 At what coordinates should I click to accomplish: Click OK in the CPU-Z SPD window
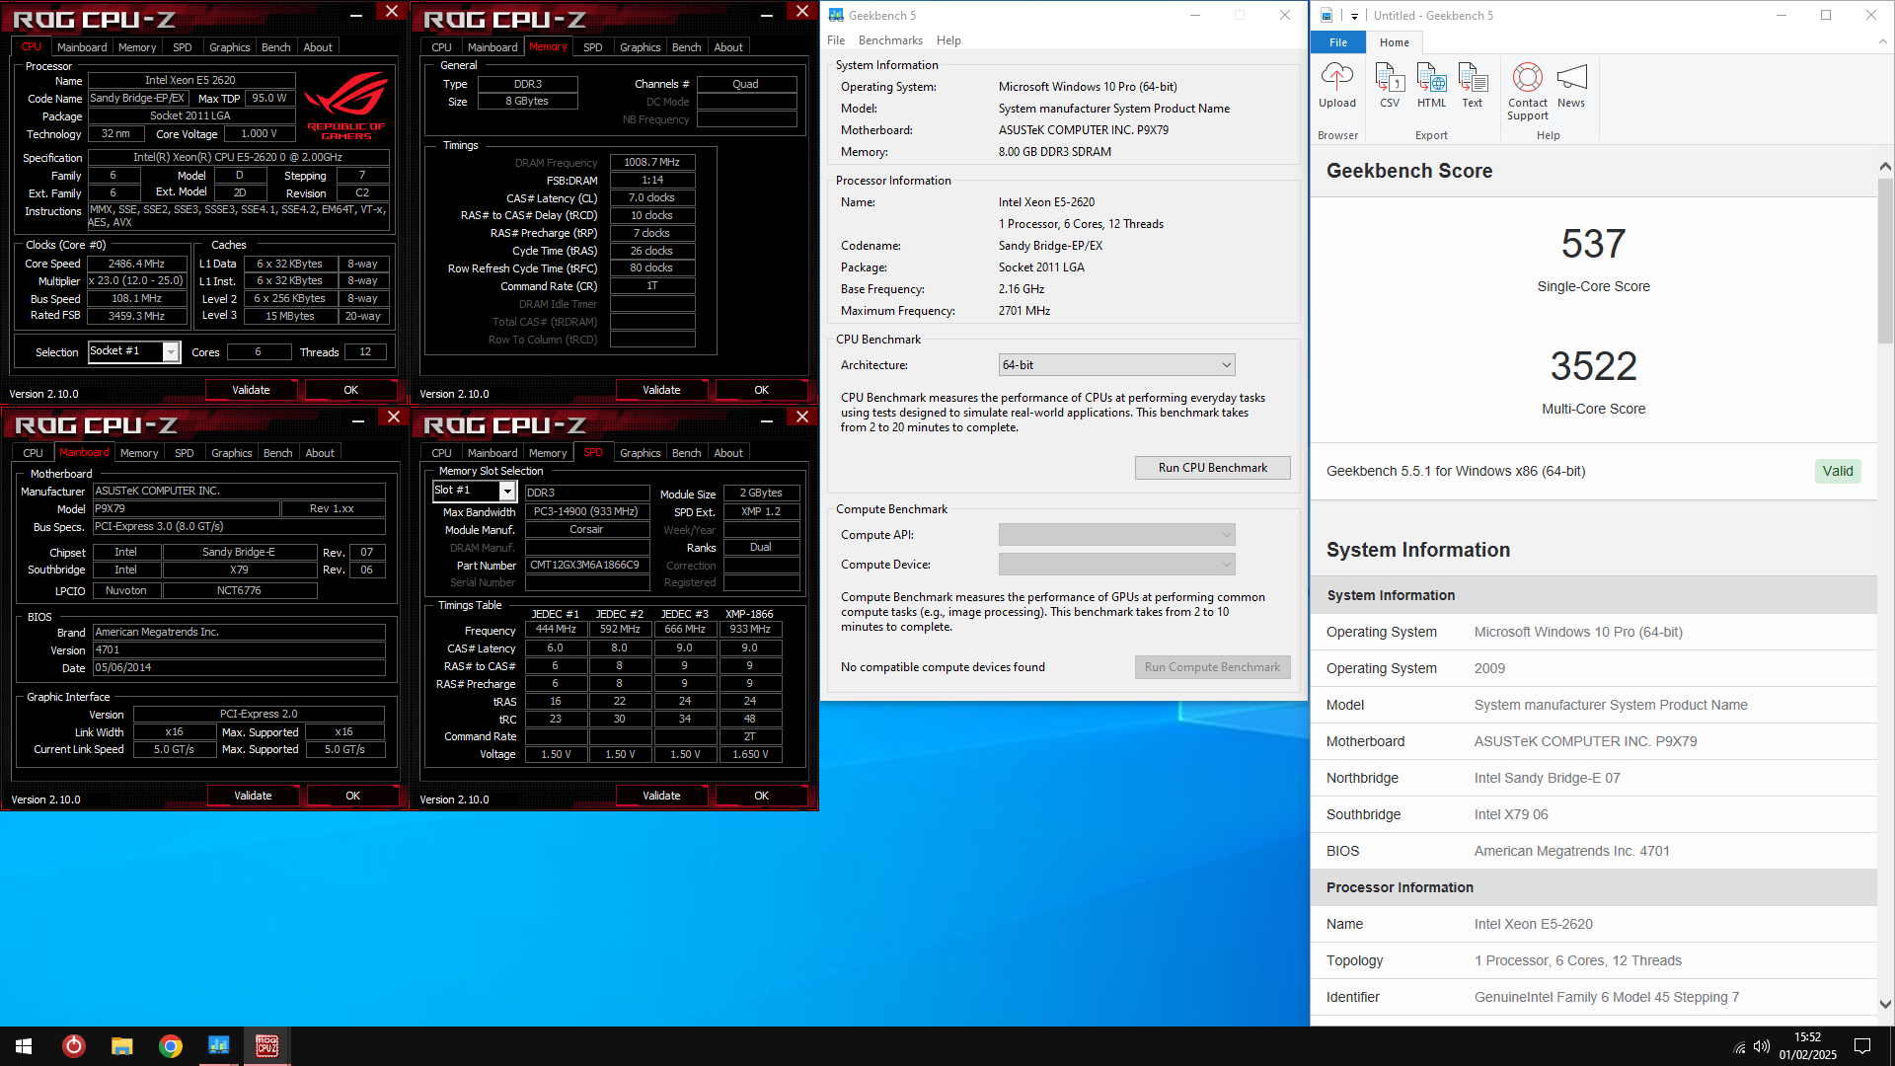[761, 796]
